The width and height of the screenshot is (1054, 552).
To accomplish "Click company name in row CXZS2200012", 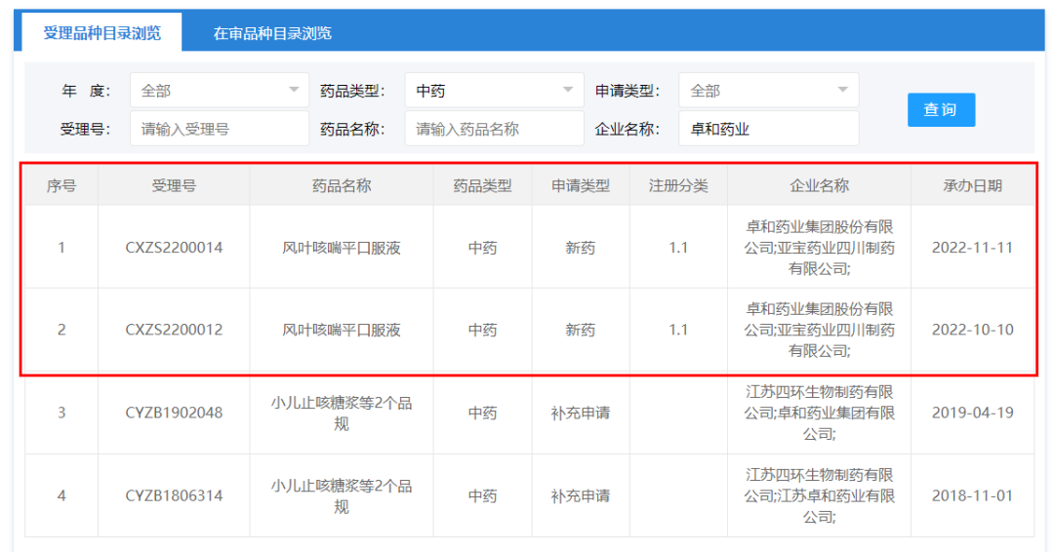I will point(820,330).
